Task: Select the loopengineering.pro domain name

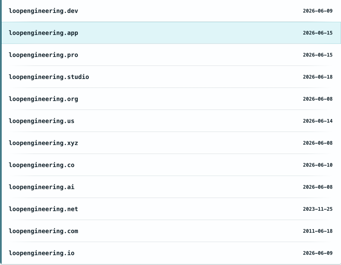Action: (x=43, y=55)
